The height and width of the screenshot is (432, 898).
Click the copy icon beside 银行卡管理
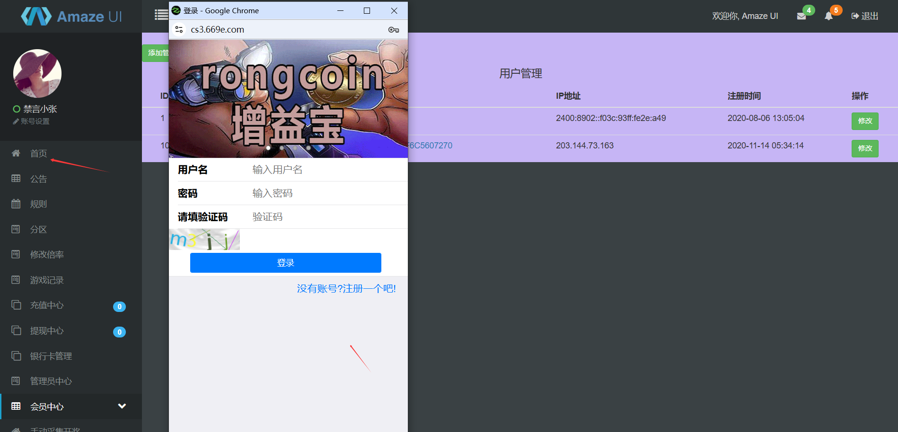coord(16,355)
